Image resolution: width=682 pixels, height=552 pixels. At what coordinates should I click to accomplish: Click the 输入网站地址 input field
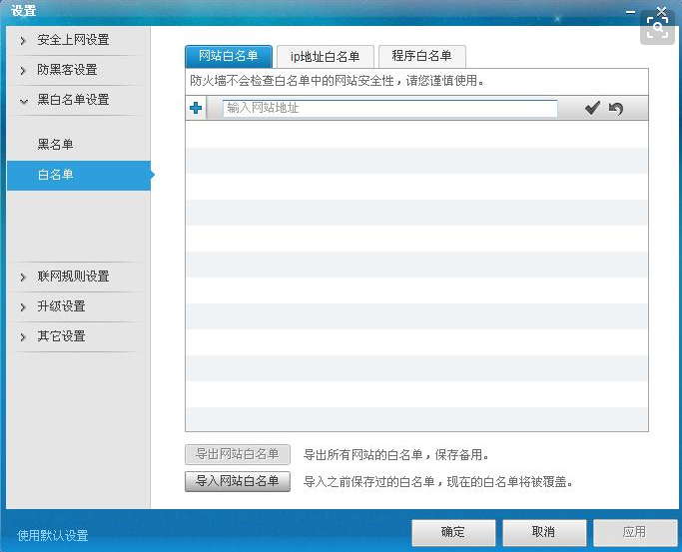389,108
